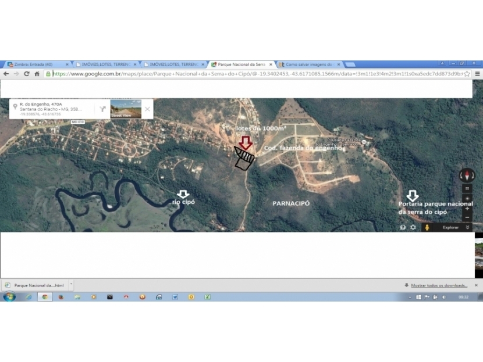Click the compass rotation control on map
Screen dimensions: 483x362
(467, 175)
